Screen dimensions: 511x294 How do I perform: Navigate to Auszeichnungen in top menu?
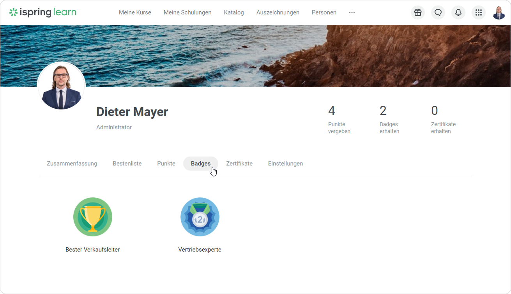[278, 12]
